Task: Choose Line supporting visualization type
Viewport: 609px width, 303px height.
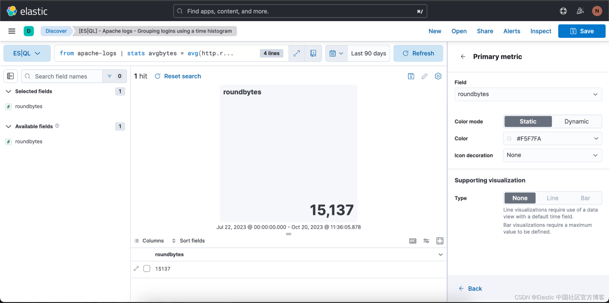Action: point(552,198)
